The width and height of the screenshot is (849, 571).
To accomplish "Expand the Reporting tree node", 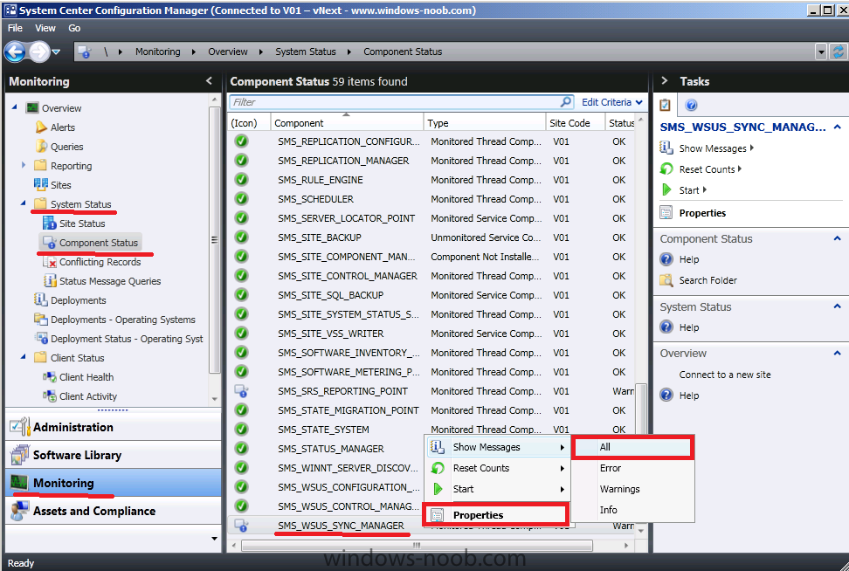I will click(24, 165).
